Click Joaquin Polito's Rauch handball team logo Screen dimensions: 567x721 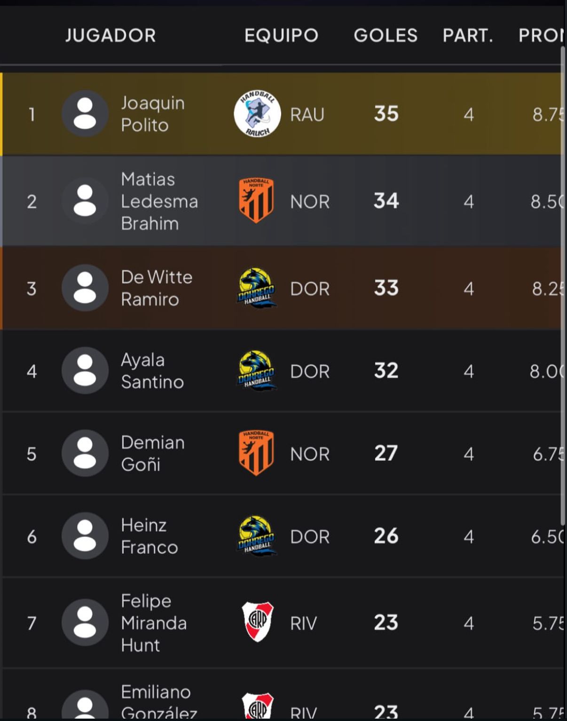pyautogui.click(x=257, y=114)
